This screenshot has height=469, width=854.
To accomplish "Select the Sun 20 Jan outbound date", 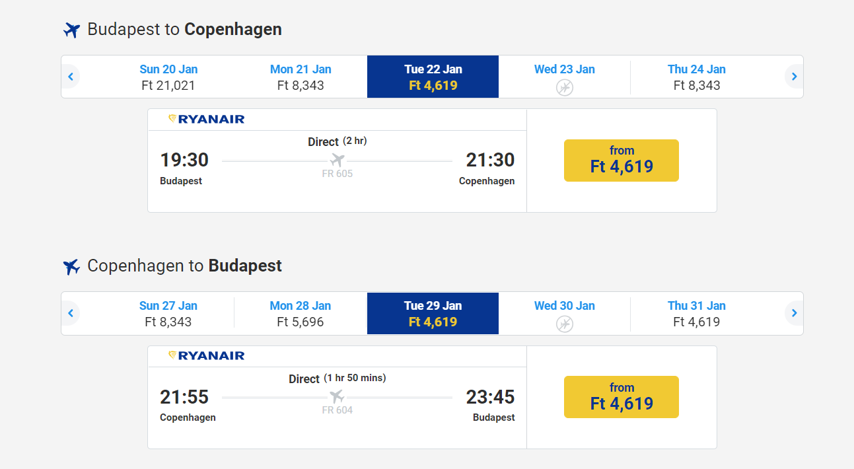I will tap(168, 77).
